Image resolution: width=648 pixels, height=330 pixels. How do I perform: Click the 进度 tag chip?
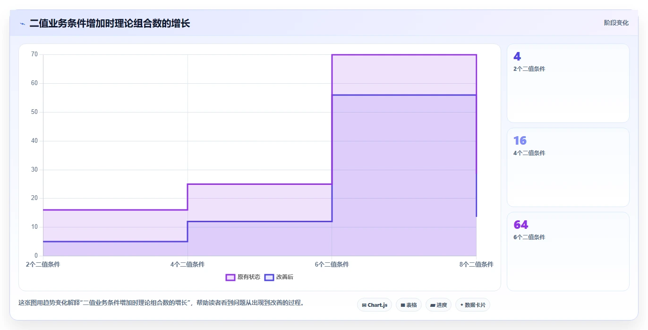pyautogui.click(x=438, y=305)
